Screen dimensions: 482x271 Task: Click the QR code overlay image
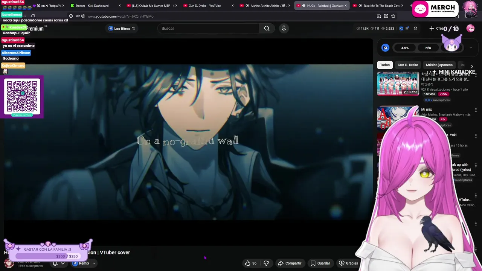22,96
